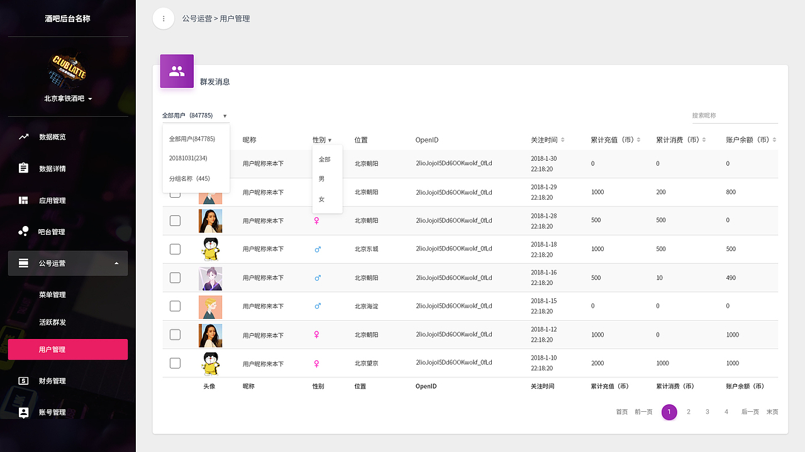Click the avatar in the 2018-1-12 row
Screen dimensions: 805x452
pyautogui.click(x=210, y=335)
